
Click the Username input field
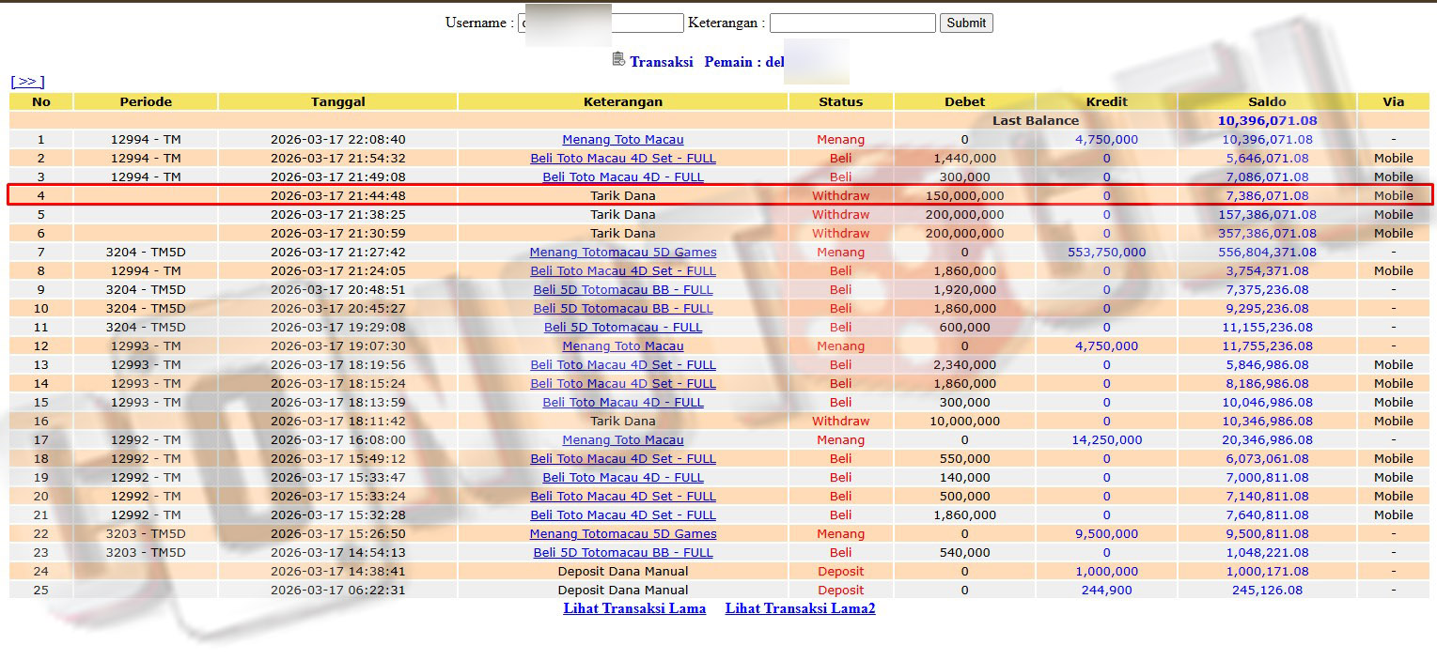click(x=601, y=23)
